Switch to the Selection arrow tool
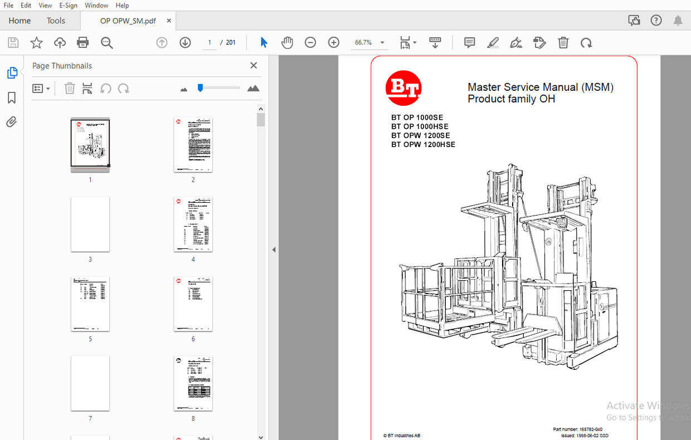This screenshot has width=691, height=440. pos(264,42)
